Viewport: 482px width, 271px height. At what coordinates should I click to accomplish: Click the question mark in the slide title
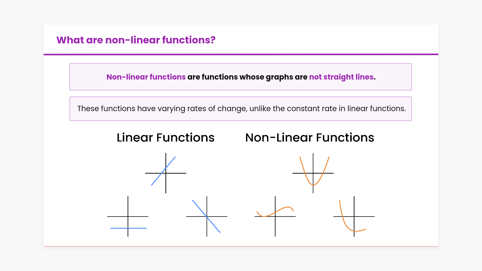pyautogui.click(x=213, y=40)
